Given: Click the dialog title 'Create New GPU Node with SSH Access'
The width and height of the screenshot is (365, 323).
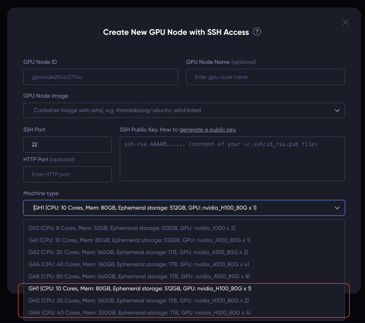Looking at the screenshot, I should click(176, 32).
